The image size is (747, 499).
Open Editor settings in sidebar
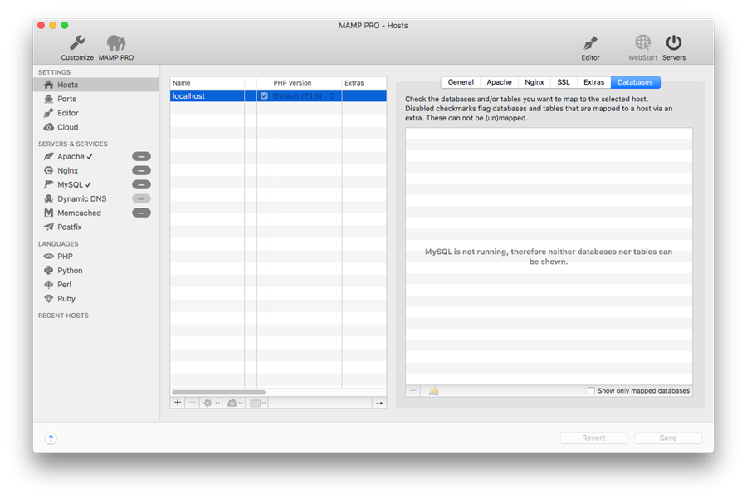point(96,113)
